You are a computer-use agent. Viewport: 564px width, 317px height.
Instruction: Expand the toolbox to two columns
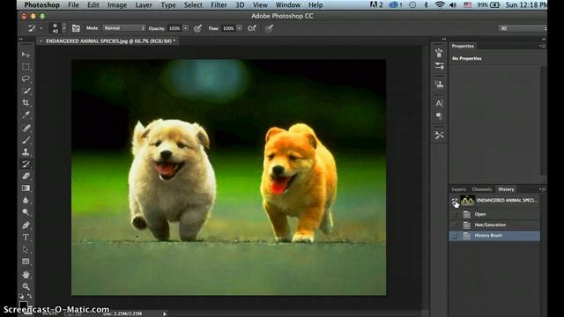21,39
